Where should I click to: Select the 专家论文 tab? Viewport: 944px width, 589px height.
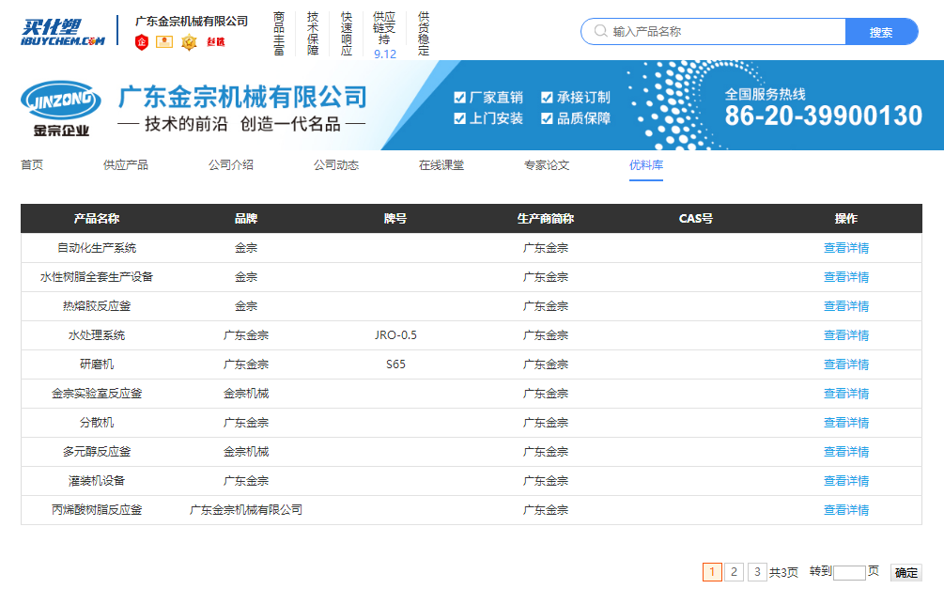click(547, 165)
